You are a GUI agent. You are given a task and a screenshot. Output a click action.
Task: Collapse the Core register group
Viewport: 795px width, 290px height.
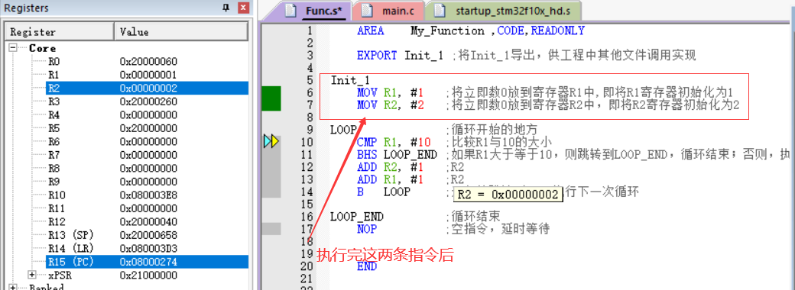pos(13,48)
